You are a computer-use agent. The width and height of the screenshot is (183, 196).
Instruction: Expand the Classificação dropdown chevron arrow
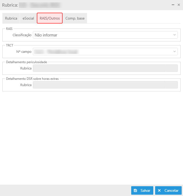[175, 35]
